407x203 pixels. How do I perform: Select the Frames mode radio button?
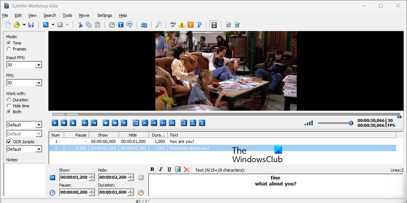[9, 49]
